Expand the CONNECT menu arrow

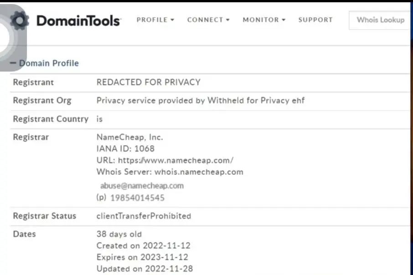click(x=228, y=20)
